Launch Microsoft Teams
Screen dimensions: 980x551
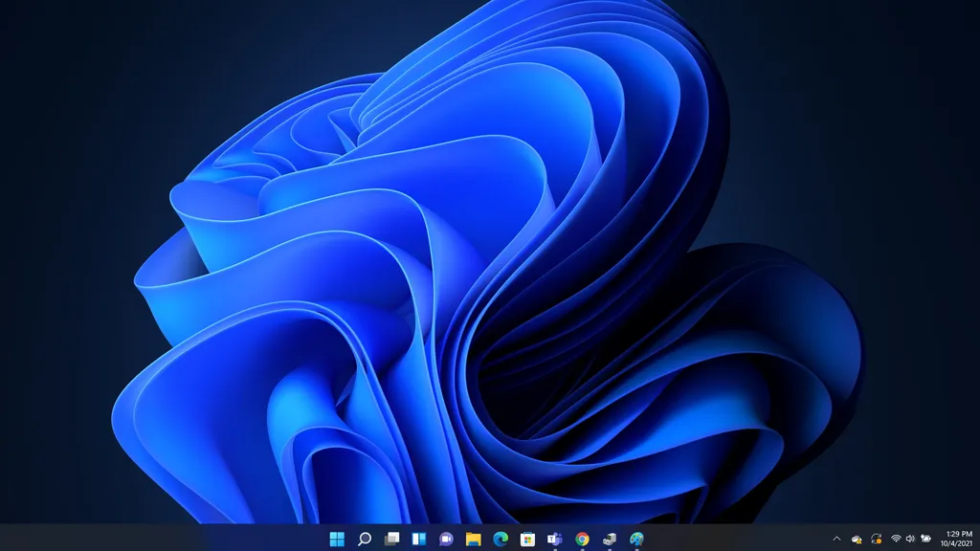click(x=552, y=539)
